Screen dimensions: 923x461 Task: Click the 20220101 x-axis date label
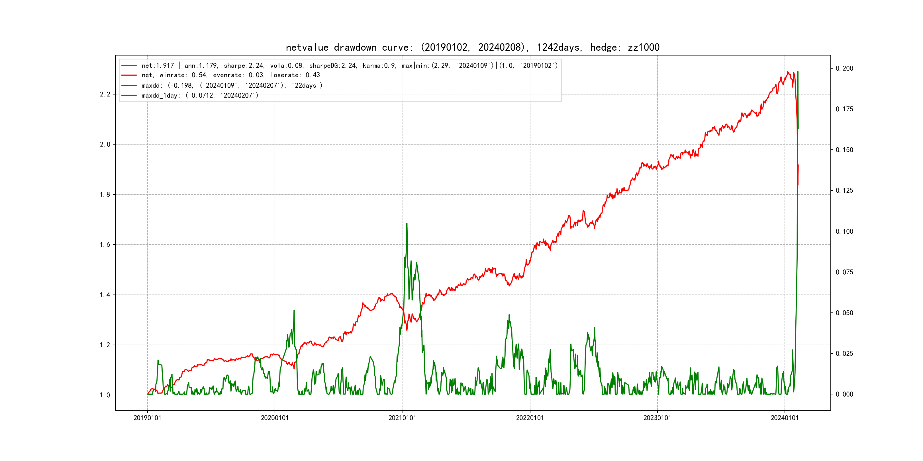click(x=530, y=418)
